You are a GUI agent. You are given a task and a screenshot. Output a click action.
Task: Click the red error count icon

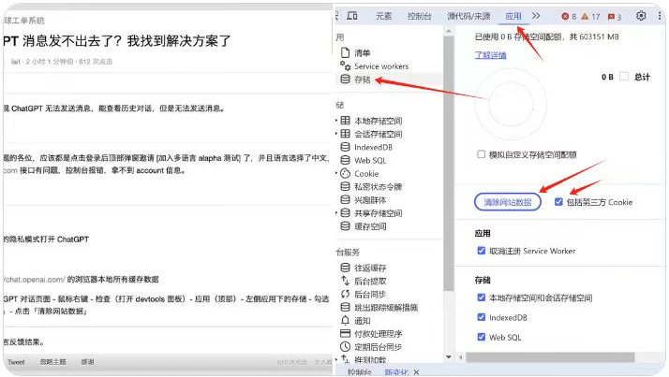(565, 16)
